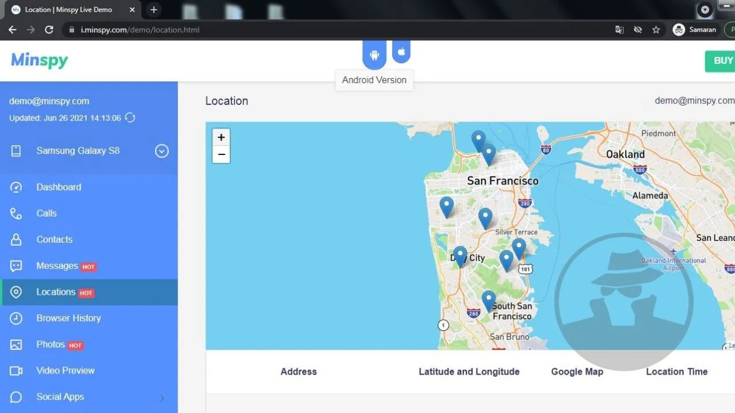Go back in the browser
Viewport: 735px width, 413px height.
coord(13,30)
